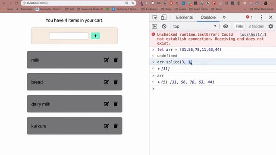Show more DevTools tabs chevron

point(224,17)
